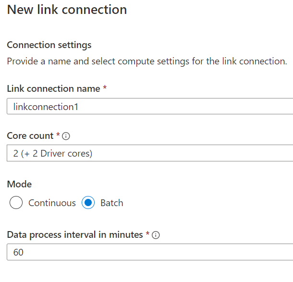Click the Mode section label
Image resolution: width=293 pixels, height=282 pixels.
pyautogui.click(x=19, y=184)
